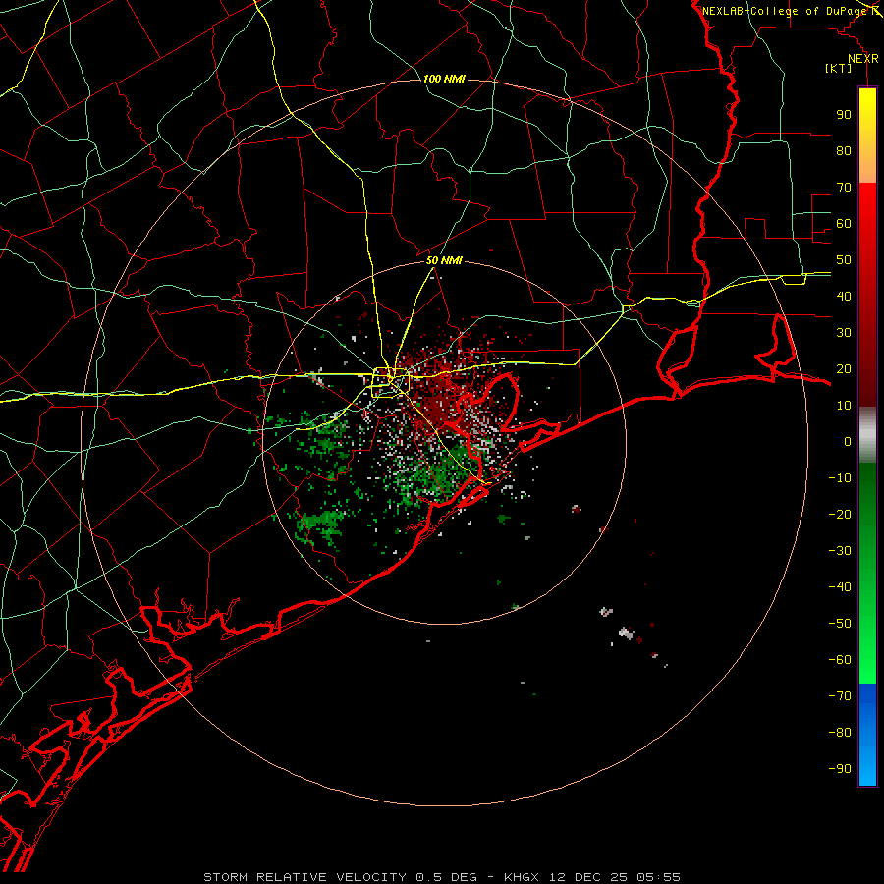884x884 pixels.
Task: Click the 20 value on the color scale
Action: tap(844, 369)
